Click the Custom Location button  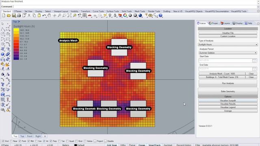point(228,36)
